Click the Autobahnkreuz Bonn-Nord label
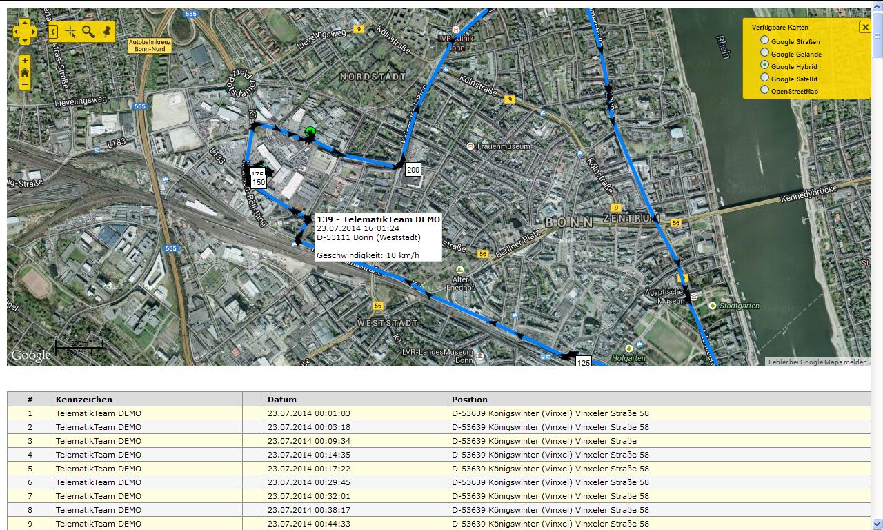The height and width of the screenshot is (530, 883). tap(150, 46)
